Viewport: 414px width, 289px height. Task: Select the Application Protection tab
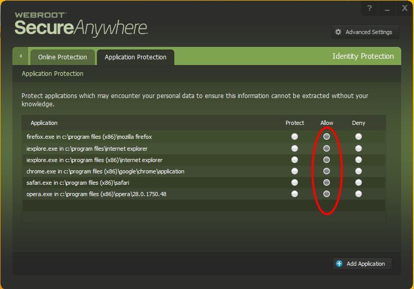click(x=135, y=57)
